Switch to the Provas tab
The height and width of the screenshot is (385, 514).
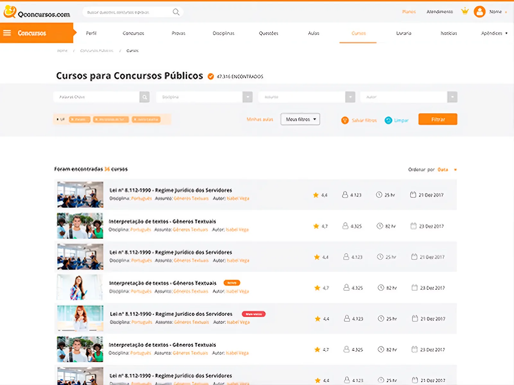point(179,33)
